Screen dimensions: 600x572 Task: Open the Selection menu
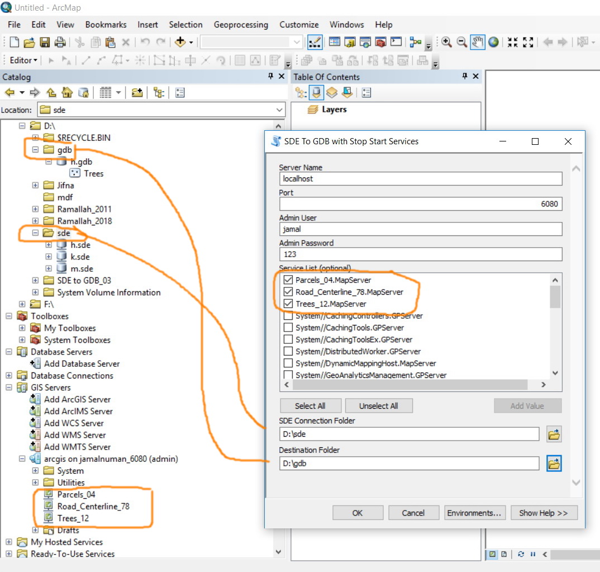tap(185, 25)
